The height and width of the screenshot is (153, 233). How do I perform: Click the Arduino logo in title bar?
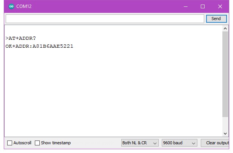[x=11, y=6]
